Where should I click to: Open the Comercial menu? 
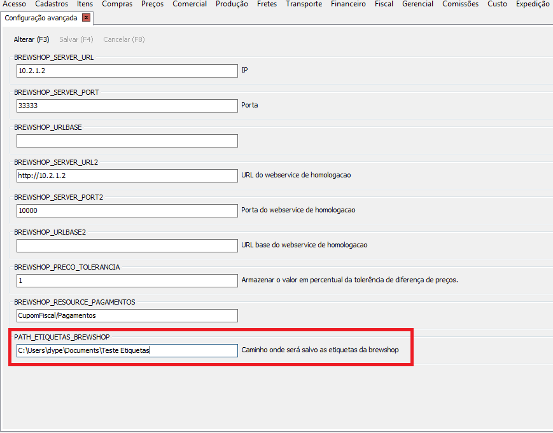click(x=190, y=4)
